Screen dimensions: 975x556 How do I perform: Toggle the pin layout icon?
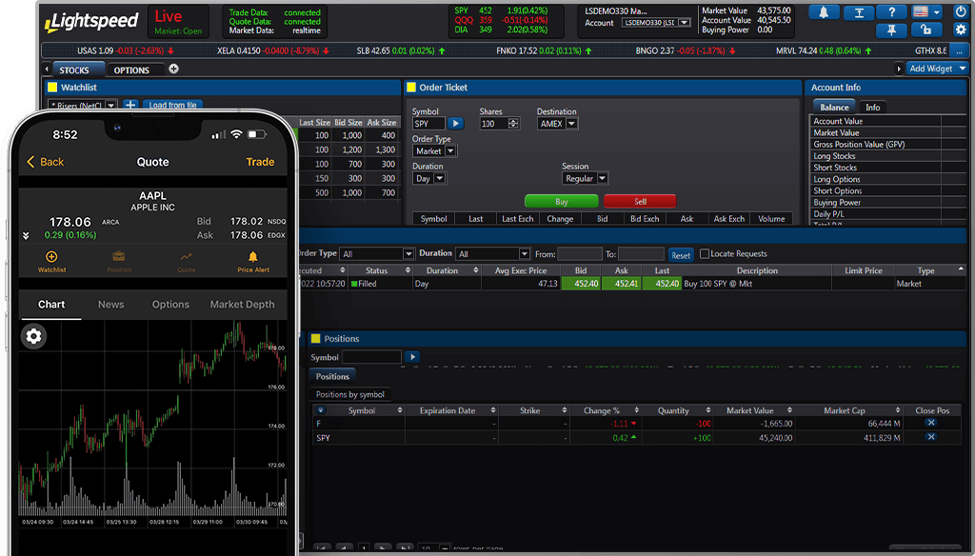892,30
